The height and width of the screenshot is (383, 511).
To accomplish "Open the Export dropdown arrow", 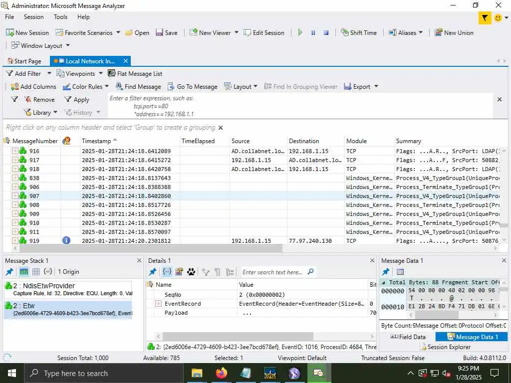I will click(x=376, y=86).
